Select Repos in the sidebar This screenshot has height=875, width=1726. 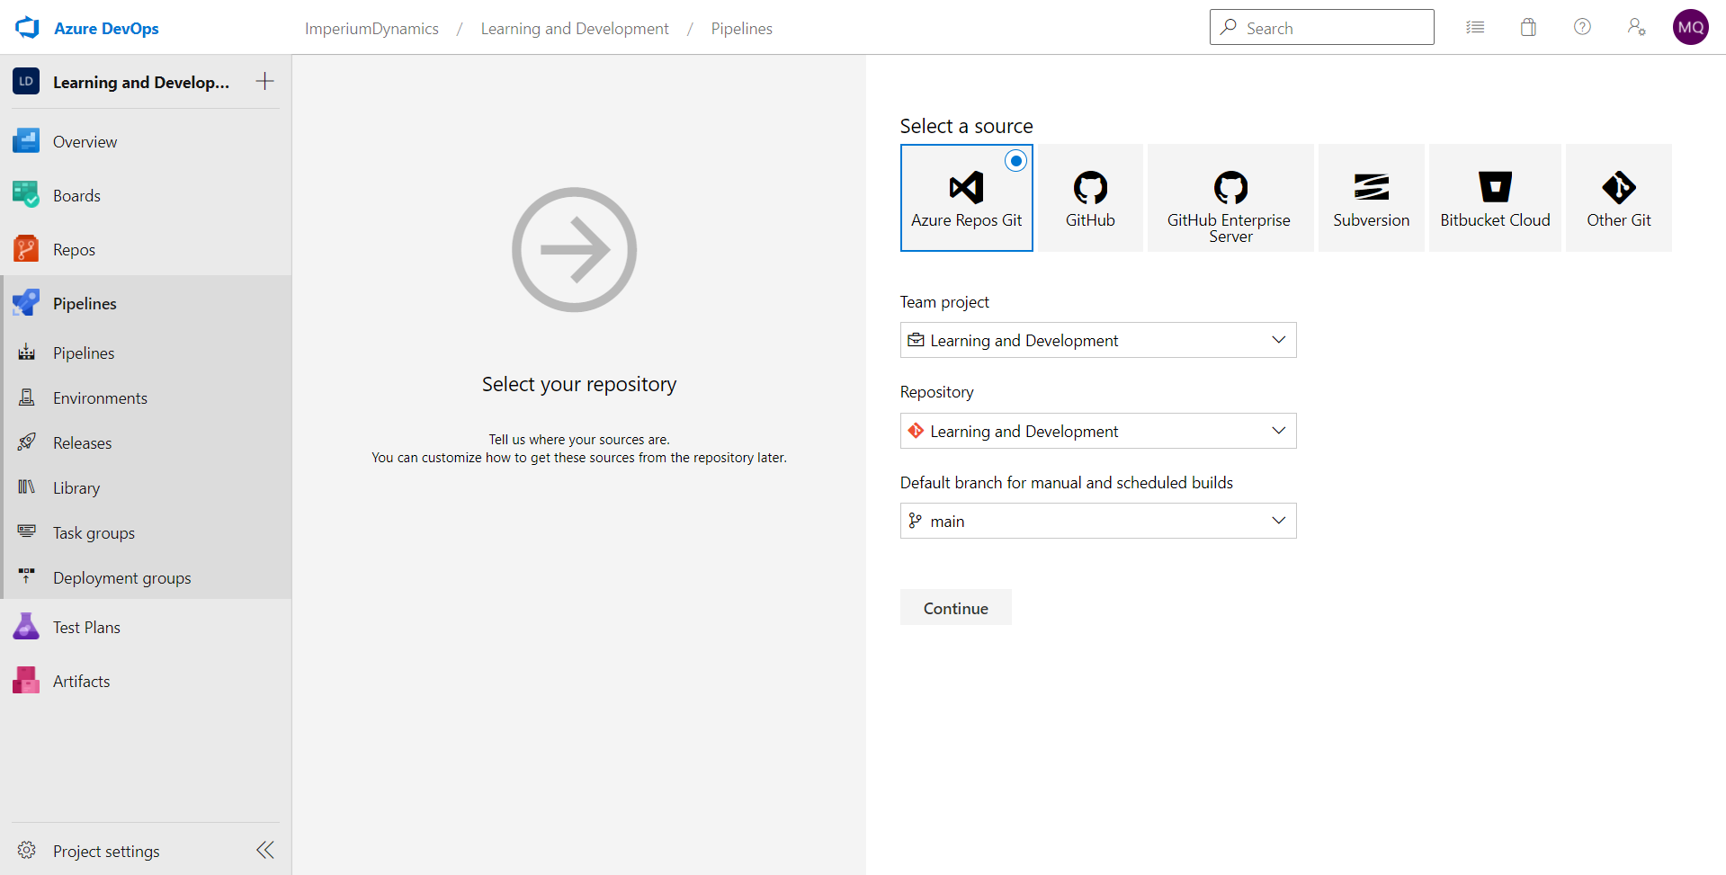coord(73,249)
